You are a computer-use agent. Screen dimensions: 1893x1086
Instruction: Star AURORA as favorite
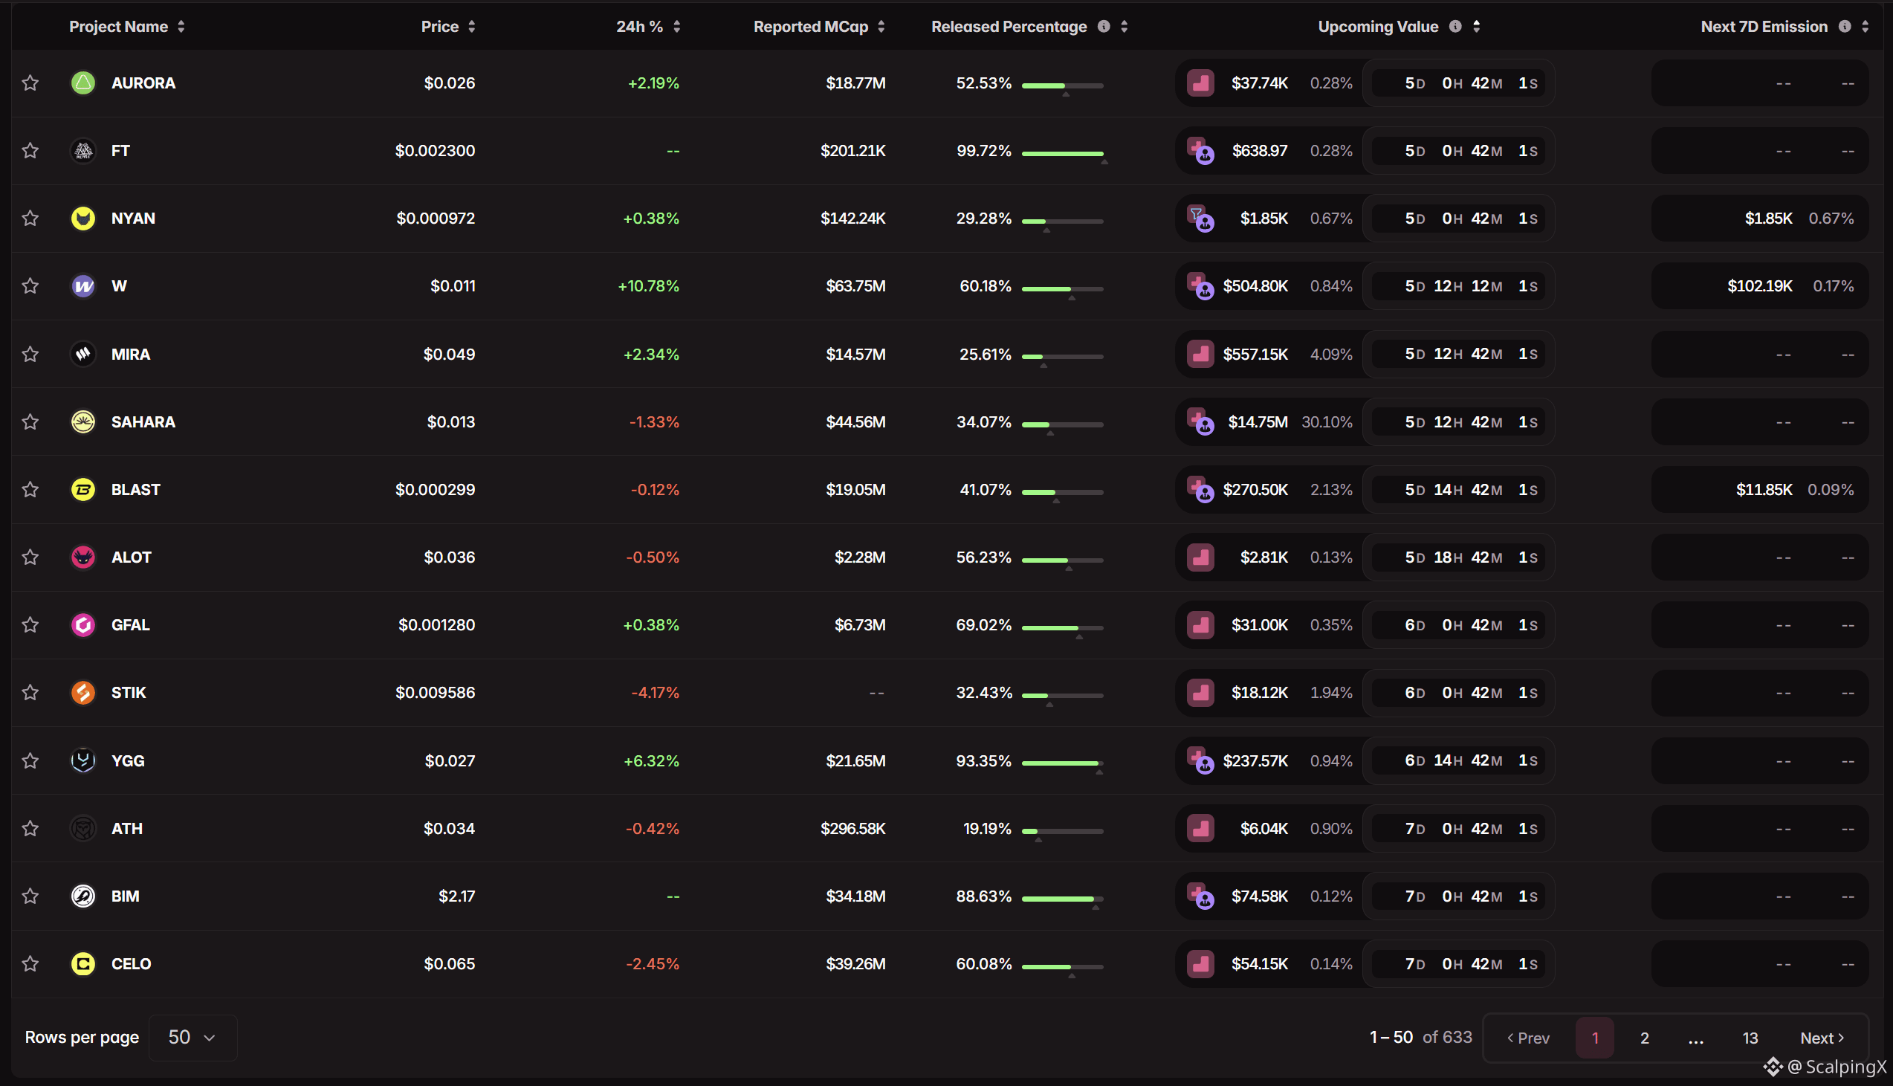click(30, 83)
